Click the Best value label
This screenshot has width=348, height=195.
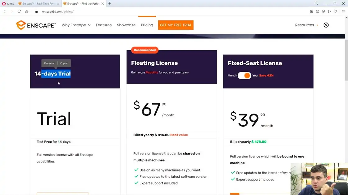[x=179, y=135]
